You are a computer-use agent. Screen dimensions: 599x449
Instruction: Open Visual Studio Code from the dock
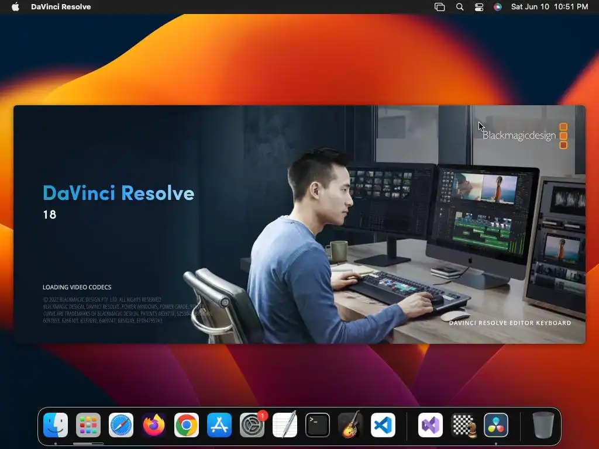383,425
